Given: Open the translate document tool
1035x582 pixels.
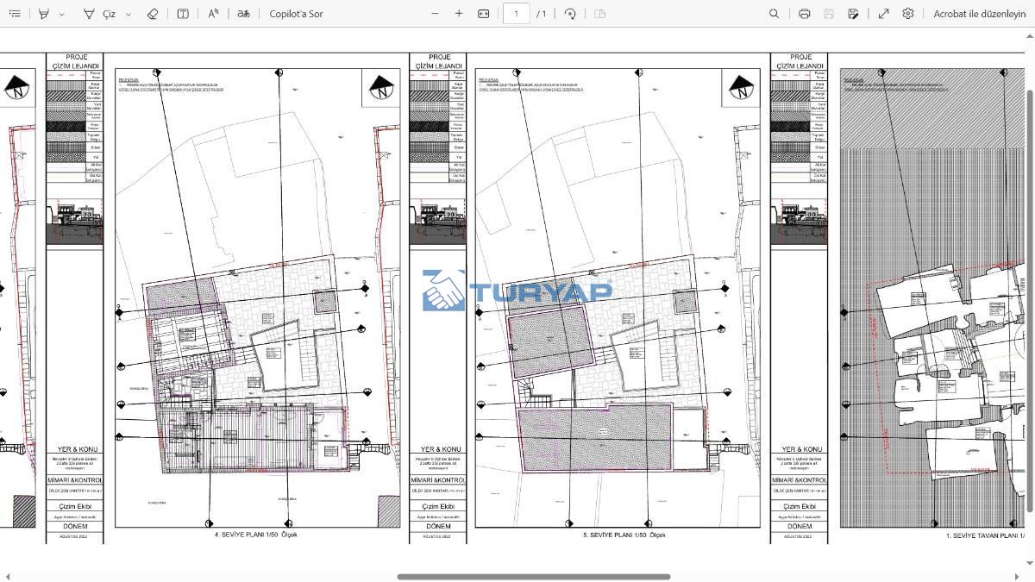Looking at the screenshot, I should coord(243,14).
